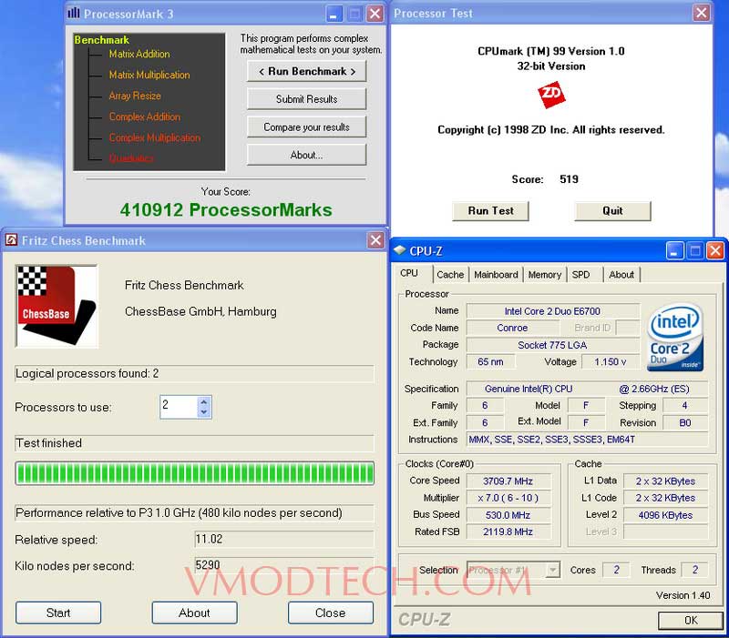The width and height of the screenshot is (729, 638).
Task: Click the Kilo nodes per second field
Action: (284, 565)
